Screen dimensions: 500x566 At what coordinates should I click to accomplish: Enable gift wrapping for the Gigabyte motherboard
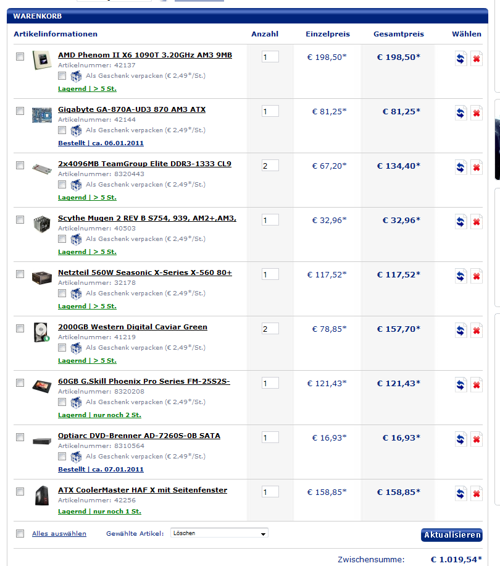click(x=62, y=130)
